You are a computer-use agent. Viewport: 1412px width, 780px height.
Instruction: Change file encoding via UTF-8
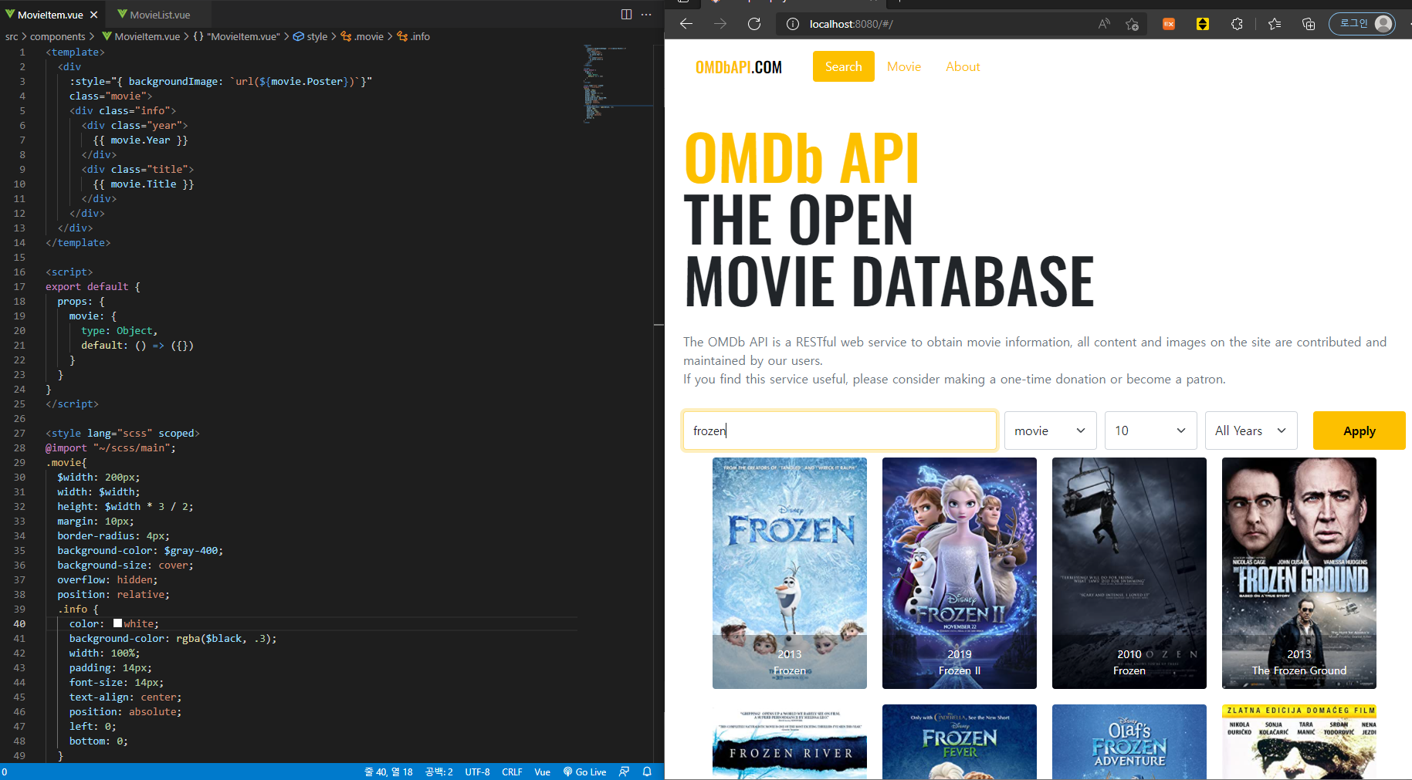point(477,772)
